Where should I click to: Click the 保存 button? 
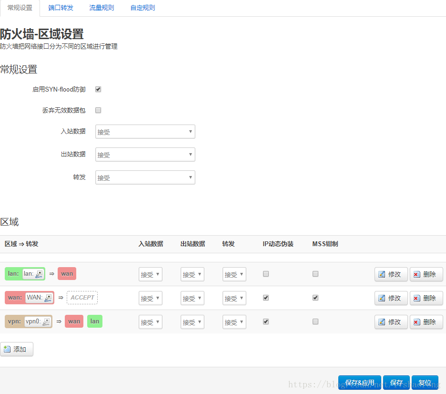(x=396, y=383)
